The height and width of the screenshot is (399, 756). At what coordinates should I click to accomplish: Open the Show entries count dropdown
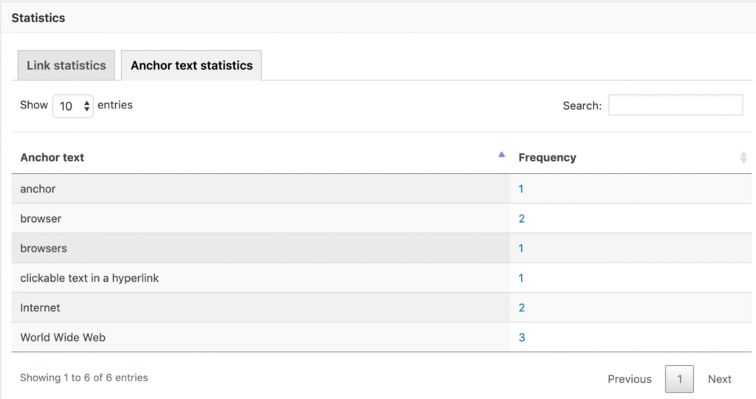point(73,106)
